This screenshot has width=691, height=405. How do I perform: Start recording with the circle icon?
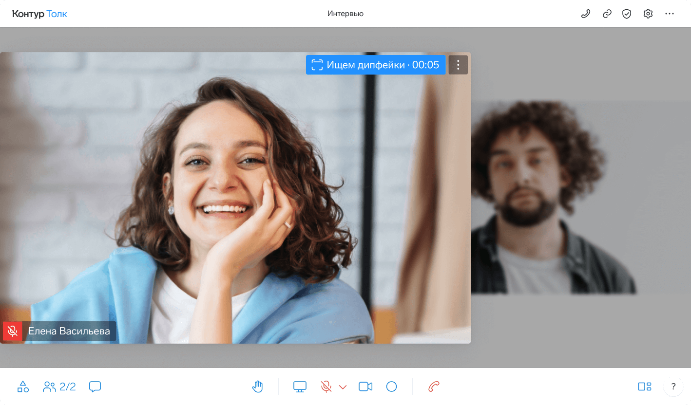[391, 387]
